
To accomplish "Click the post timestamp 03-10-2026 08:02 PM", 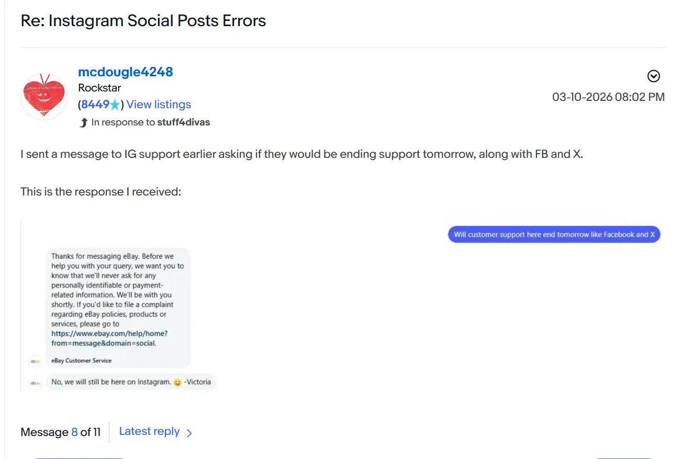I will pyautogui.click(x=608, y=97).
